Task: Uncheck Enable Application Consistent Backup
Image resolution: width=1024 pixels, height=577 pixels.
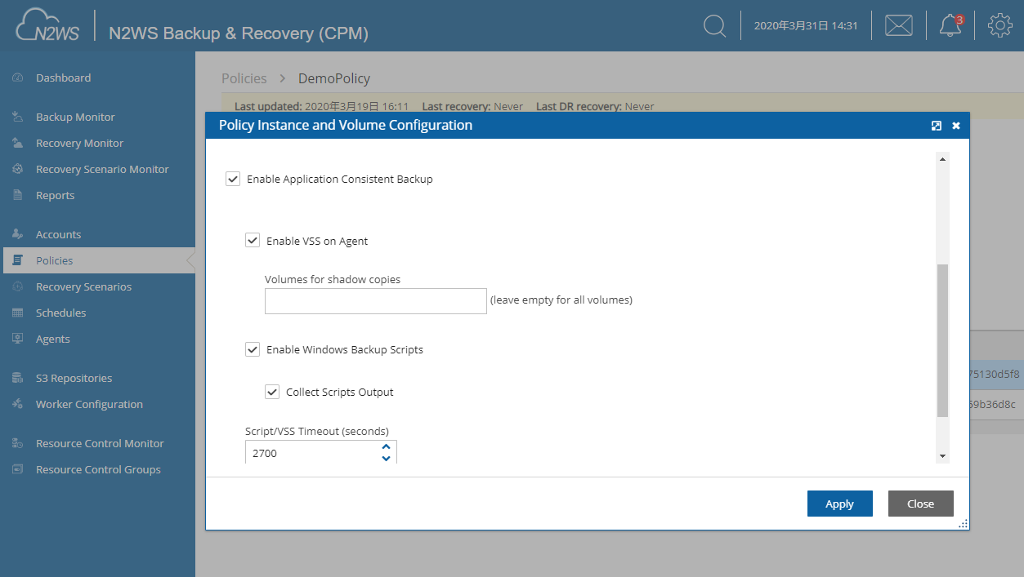Action: tap(233, 179)
